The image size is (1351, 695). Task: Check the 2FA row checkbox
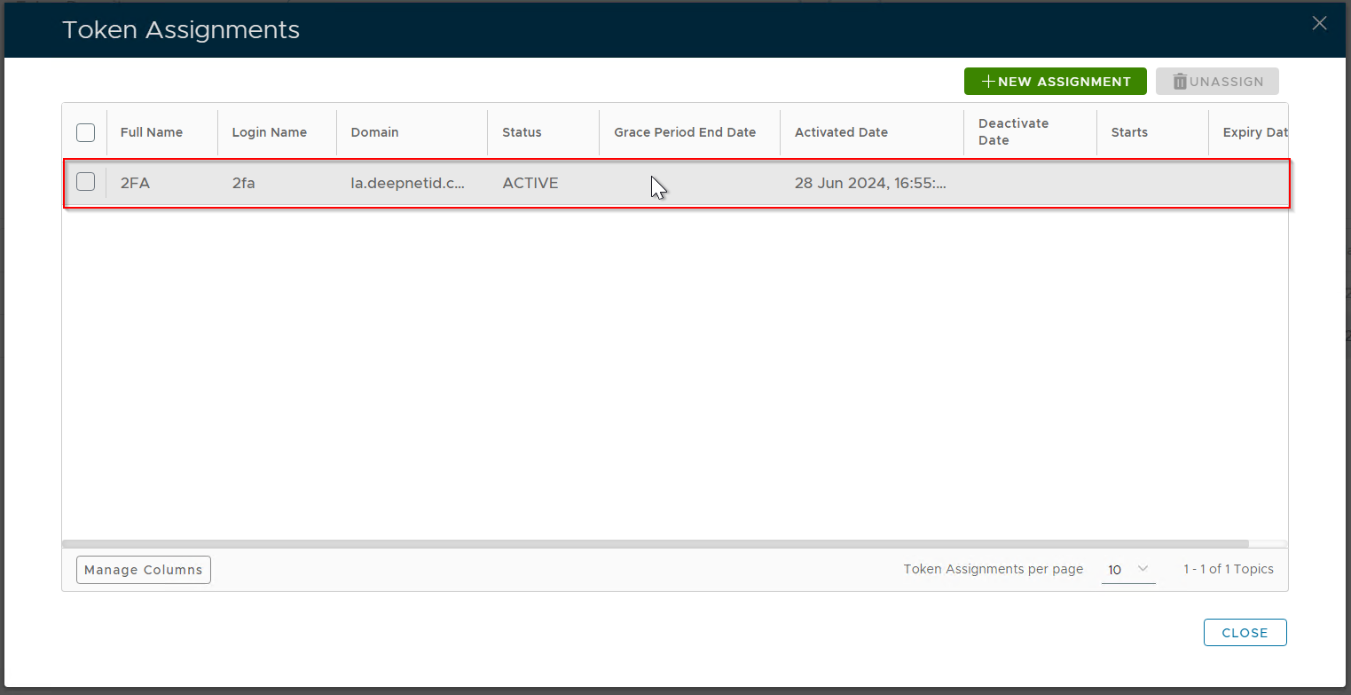(x=85, y=182)
